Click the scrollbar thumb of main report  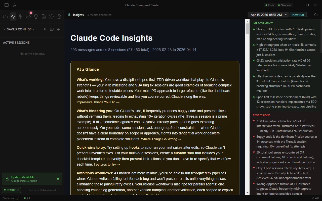click(x=247, y=29)
